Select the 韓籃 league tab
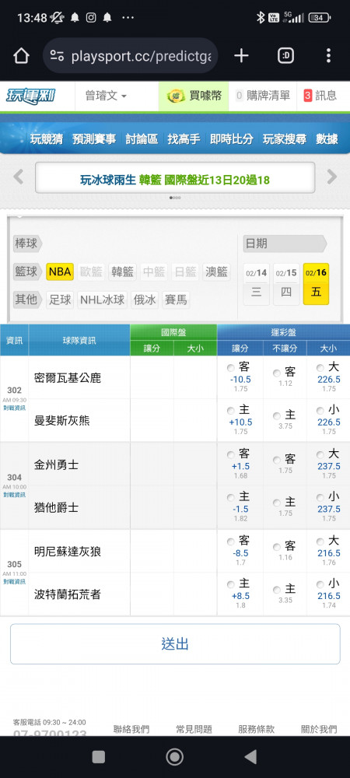 (122, 272)
